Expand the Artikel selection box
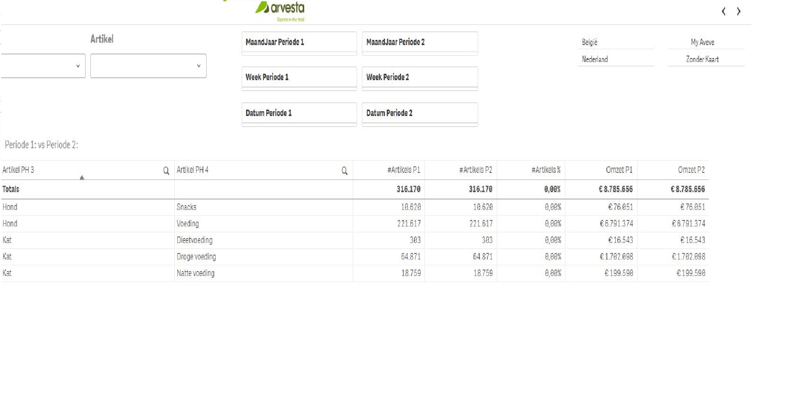 (148, 65)
